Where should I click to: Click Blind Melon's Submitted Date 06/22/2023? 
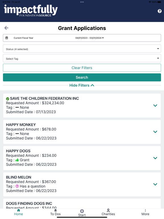pos(31,191)
